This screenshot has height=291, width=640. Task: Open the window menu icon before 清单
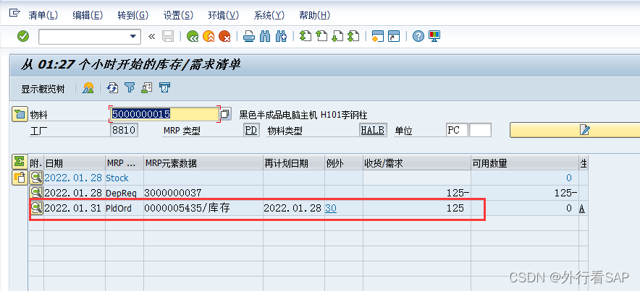click(x=14, y=13)
